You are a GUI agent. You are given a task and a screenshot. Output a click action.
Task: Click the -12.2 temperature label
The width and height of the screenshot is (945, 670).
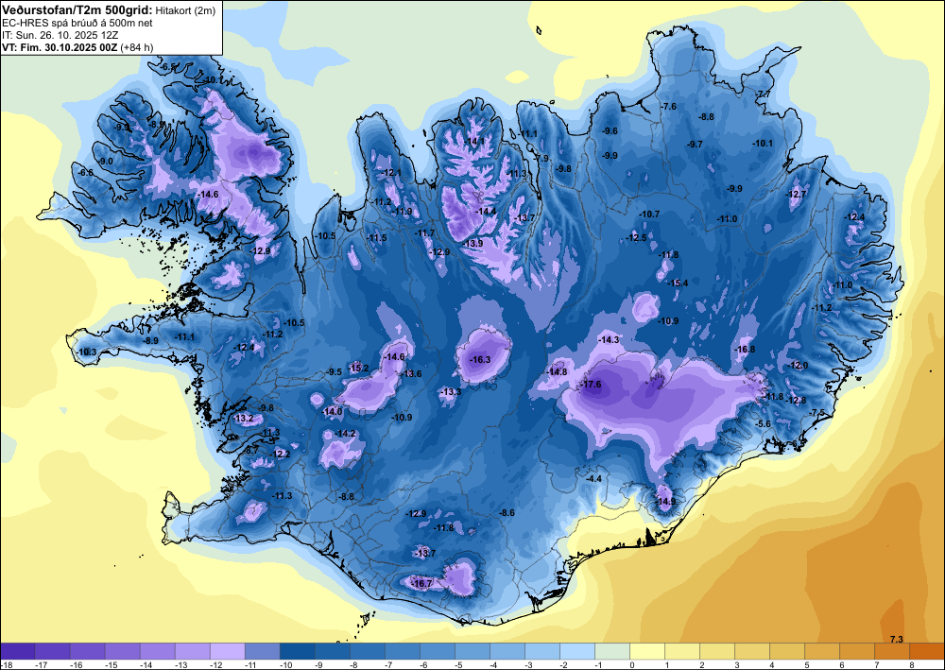click(x=281, y=454)
